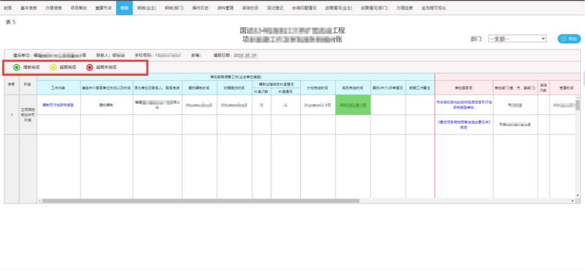Click the red 超期未完成 legend icon

coord(89,68)
